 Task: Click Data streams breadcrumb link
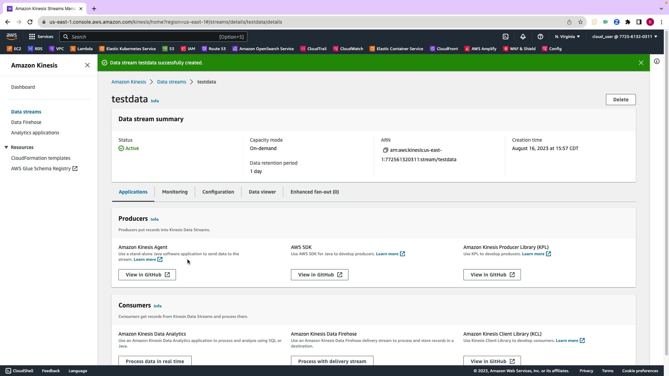[x=171, y=82]
